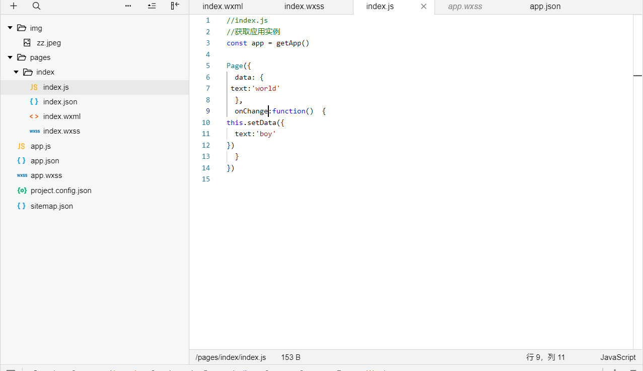Click the pages folder label

[40, 57]
